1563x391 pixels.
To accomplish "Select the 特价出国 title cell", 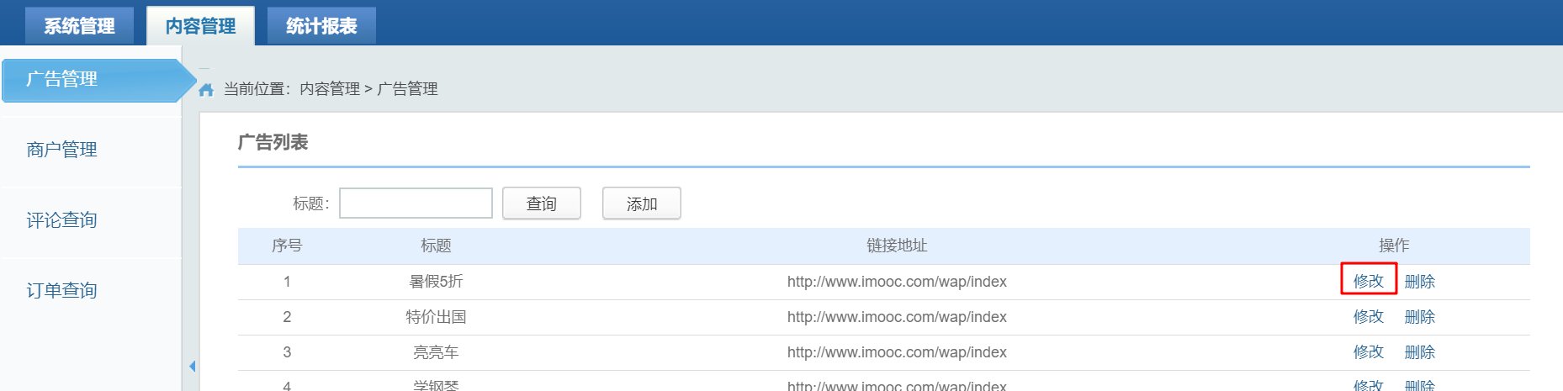I will [x=436, y=317].
